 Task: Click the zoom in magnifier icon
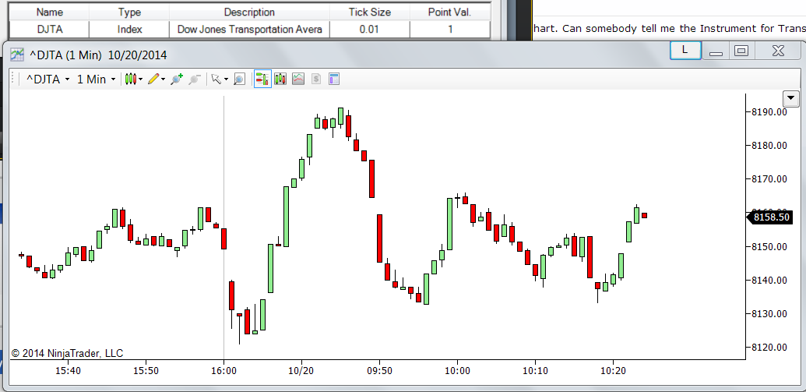177,79
